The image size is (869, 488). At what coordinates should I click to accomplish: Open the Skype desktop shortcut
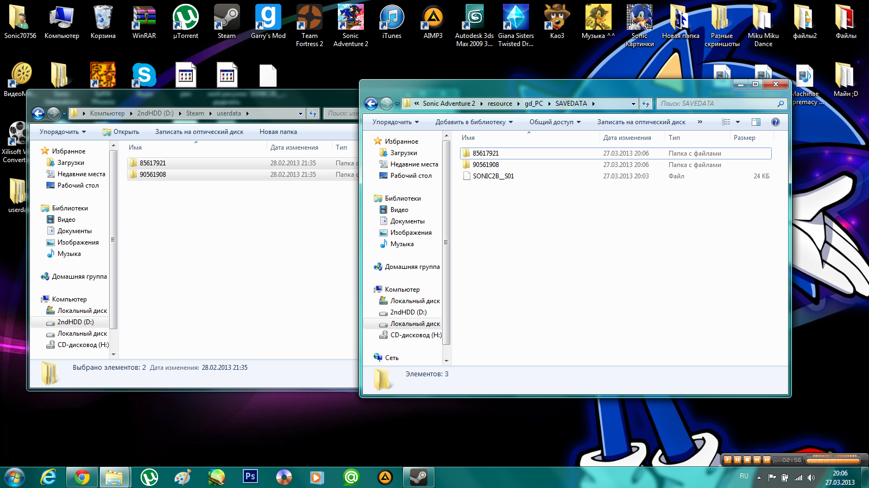point(144,74)
